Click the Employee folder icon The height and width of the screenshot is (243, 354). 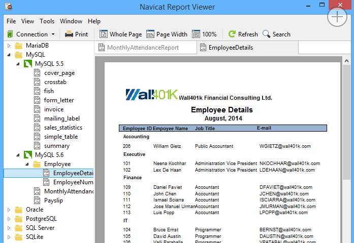(37, 164)
